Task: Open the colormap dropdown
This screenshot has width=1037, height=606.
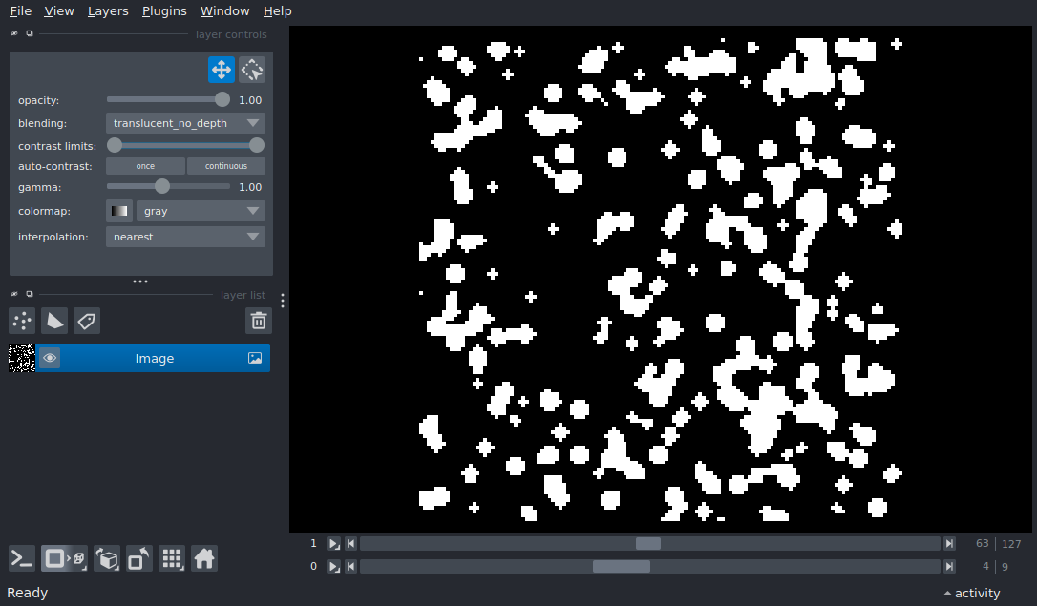Action: click(201, 211)
